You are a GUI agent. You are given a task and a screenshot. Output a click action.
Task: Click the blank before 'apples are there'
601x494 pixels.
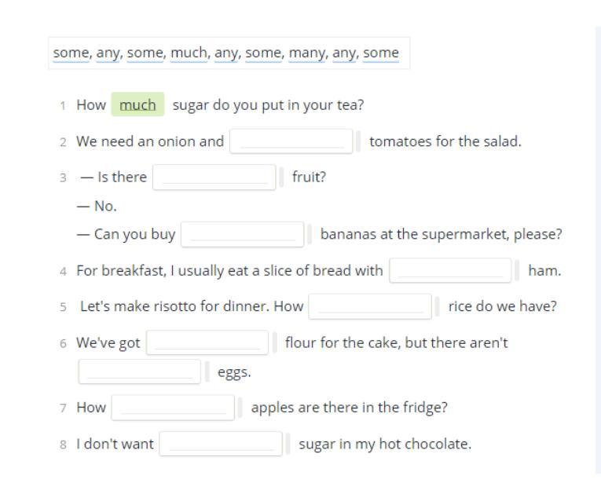click(x=173, y=408)
